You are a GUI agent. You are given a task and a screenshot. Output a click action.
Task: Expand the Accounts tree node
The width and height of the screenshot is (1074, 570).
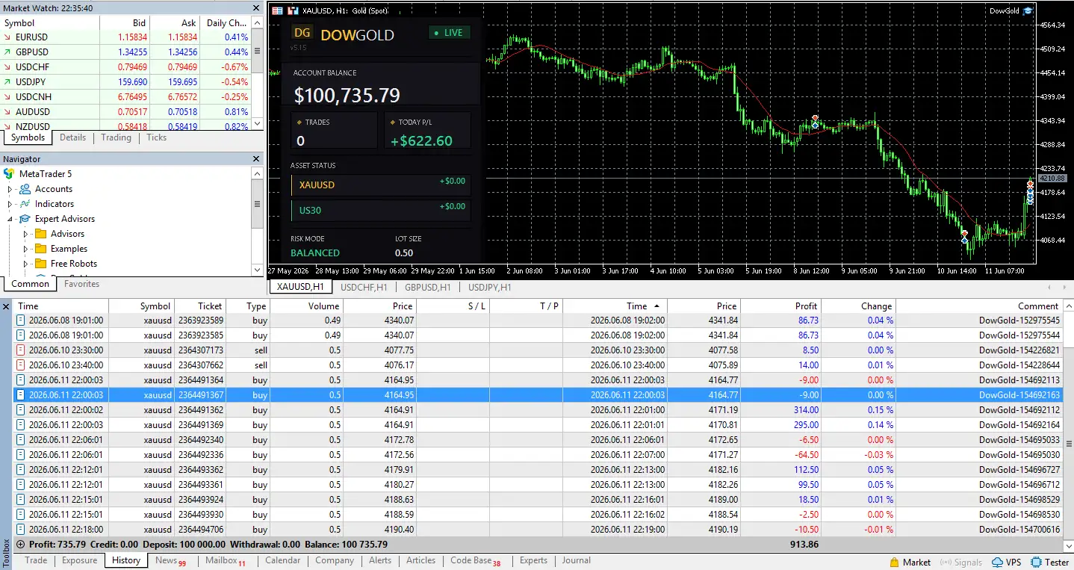(10, 189)
